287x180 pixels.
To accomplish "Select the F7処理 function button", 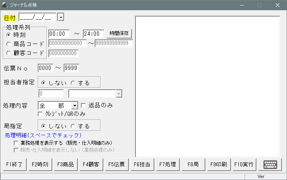I will click(167, 165).
